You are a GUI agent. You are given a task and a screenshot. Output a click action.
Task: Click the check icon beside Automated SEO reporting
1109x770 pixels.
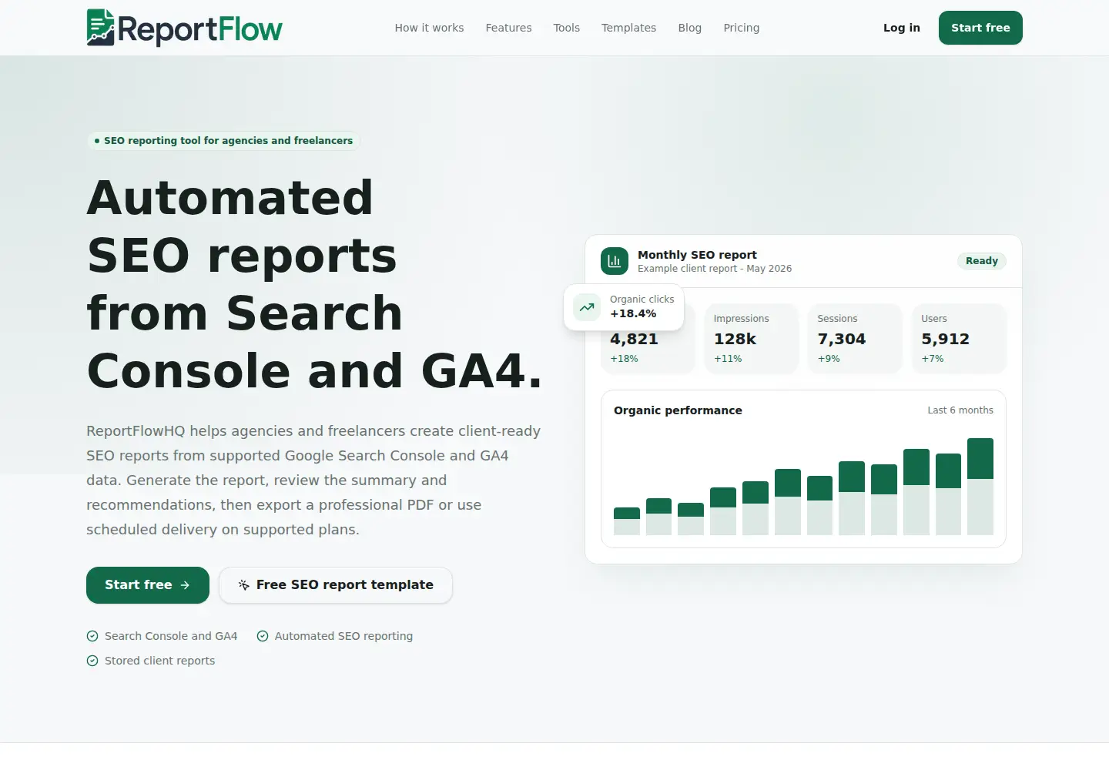263,636
